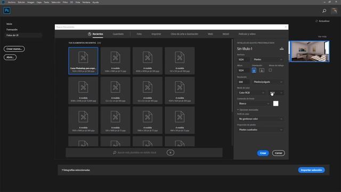Click the Crear button
The height and width of the screenshot is (192, 341).
click(x=263, y=153)
